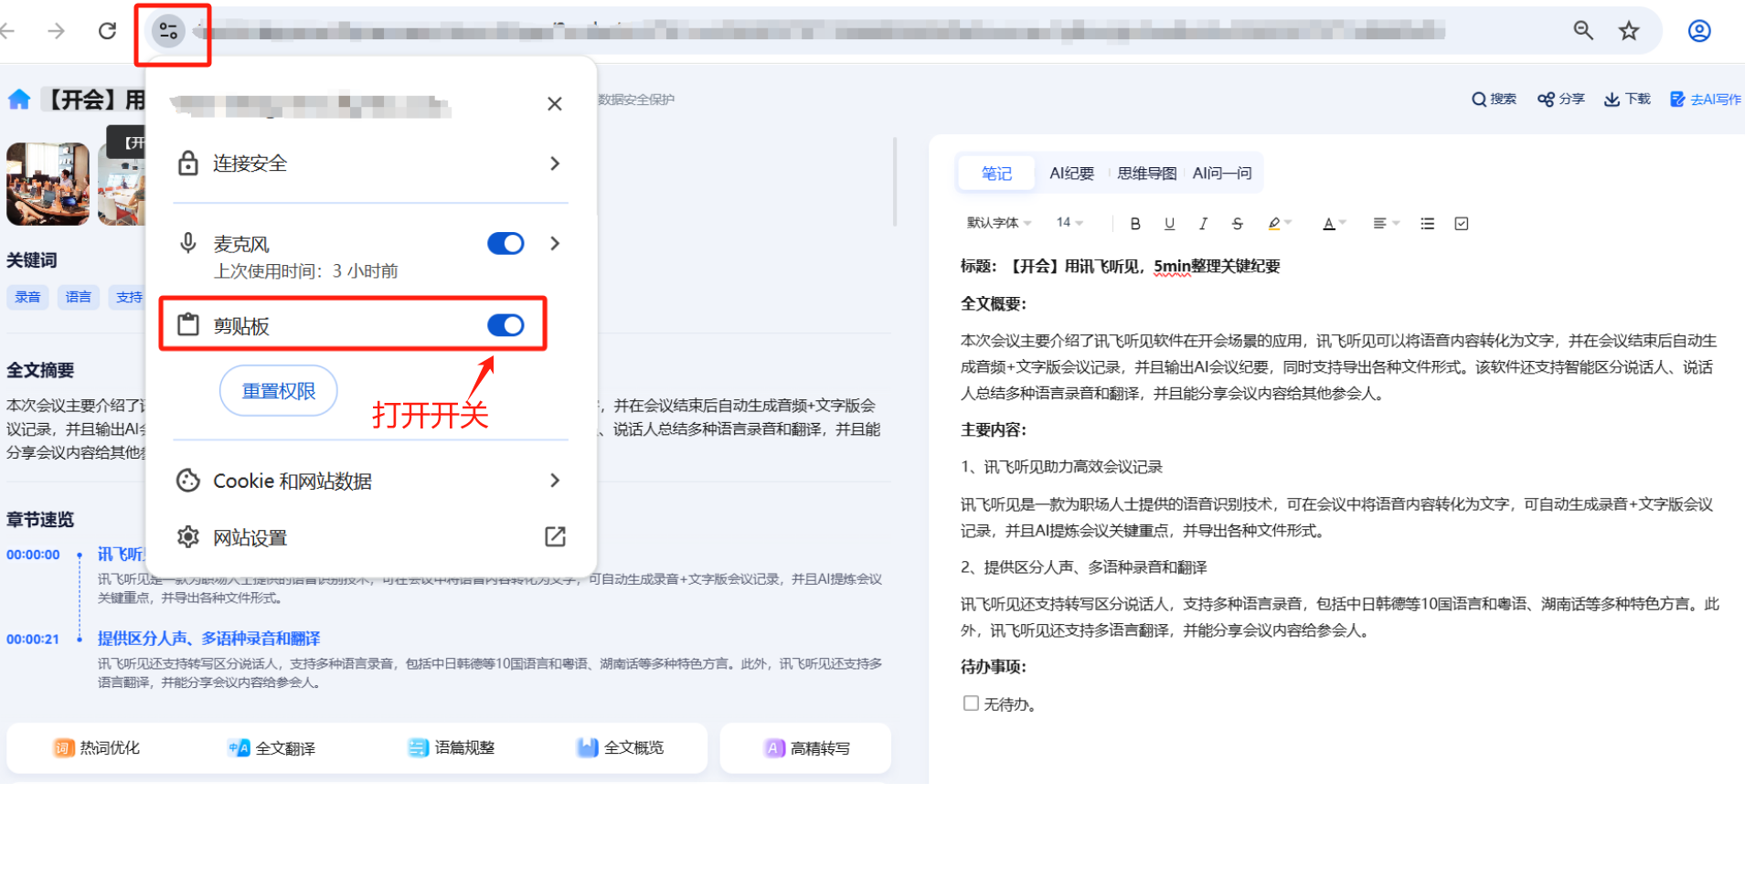This screenshot has height=878, width=1745.
Task: Open the font size 14 dropdown
Action: pos(1069,223)
